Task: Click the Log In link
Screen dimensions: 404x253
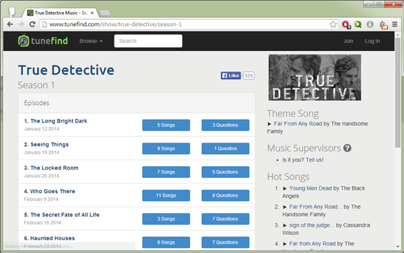Action: coord(372,41)
